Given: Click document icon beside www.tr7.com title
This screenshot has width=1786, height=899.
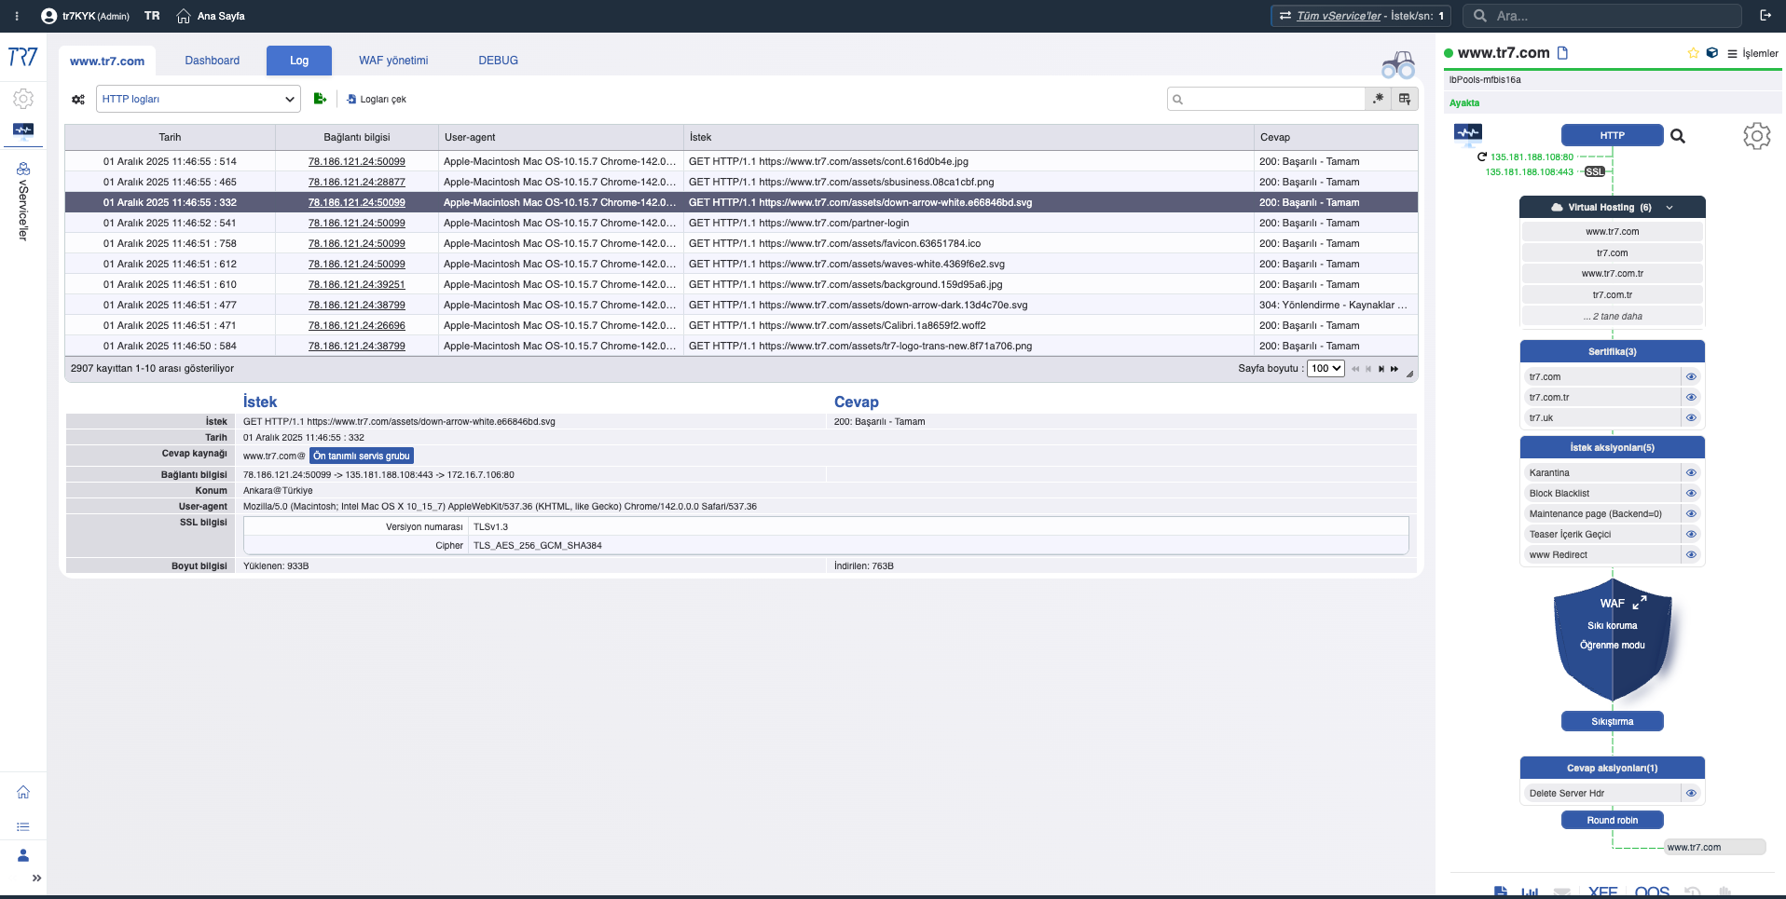Looking at the screenshot, I should coord(1563,53).
